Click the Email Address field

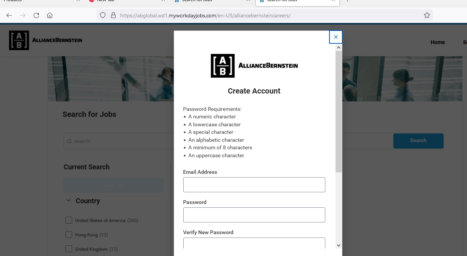point(254,185)
